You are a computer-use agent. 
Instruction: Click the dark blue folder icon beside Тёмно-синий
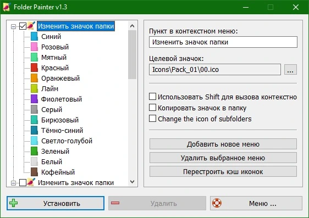point(34,131)
